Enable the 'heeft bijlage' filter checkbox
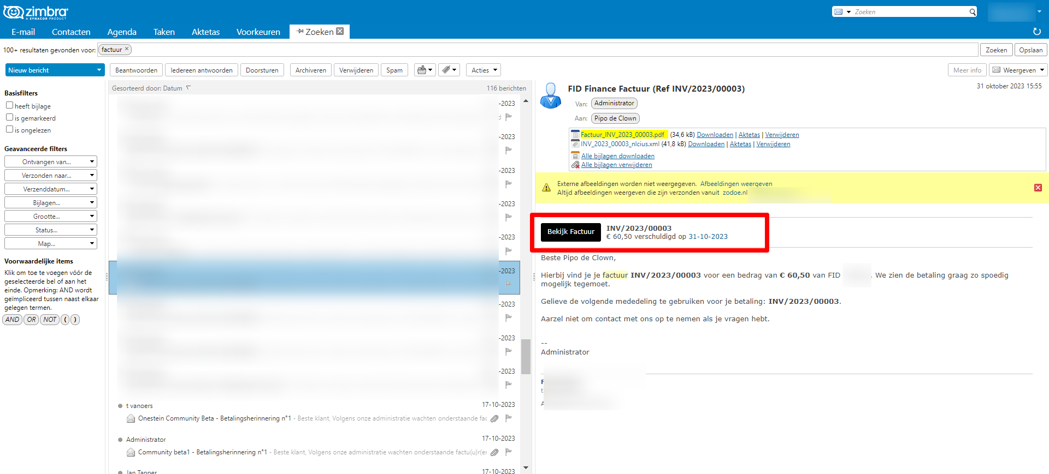 point(9,105)
